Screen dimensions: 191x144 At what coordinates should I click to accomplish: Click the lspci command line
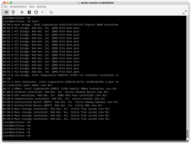(21, 21)
